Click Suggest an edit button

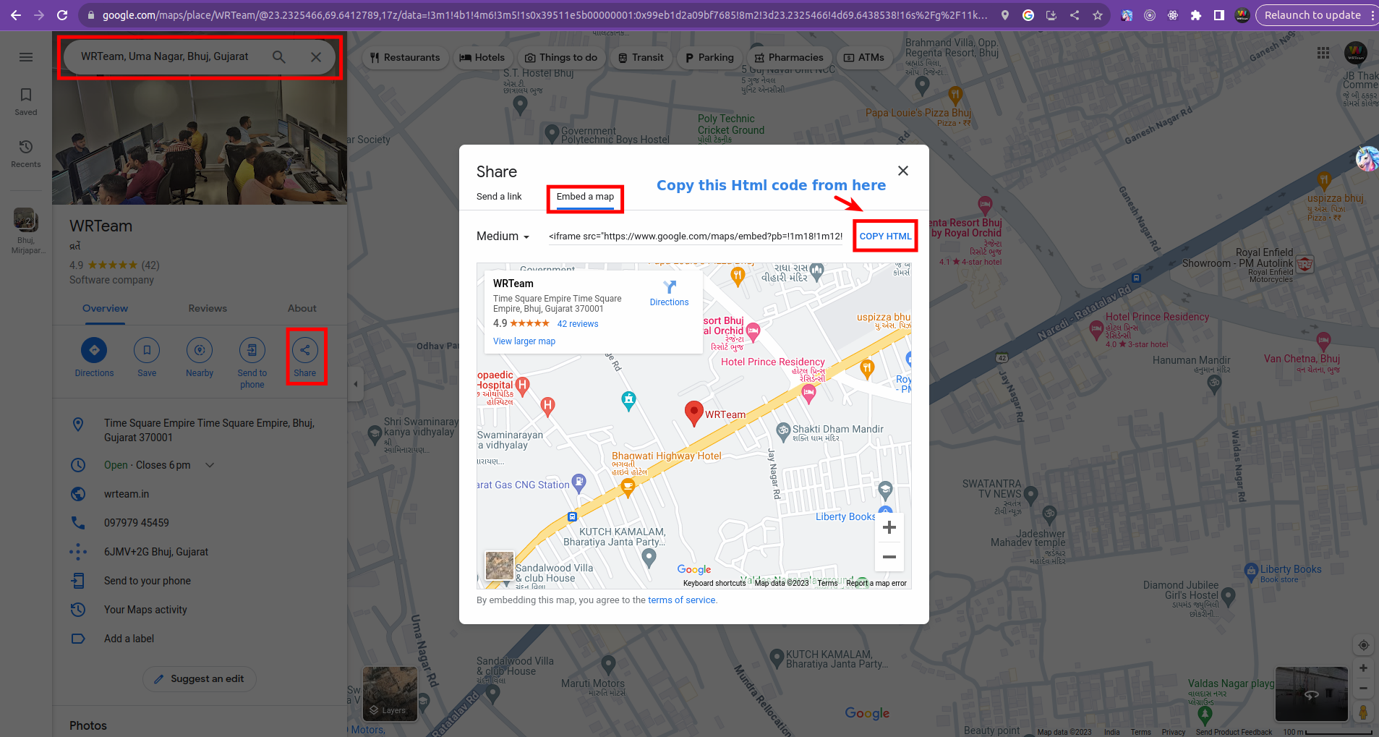(x=200, y=678)
